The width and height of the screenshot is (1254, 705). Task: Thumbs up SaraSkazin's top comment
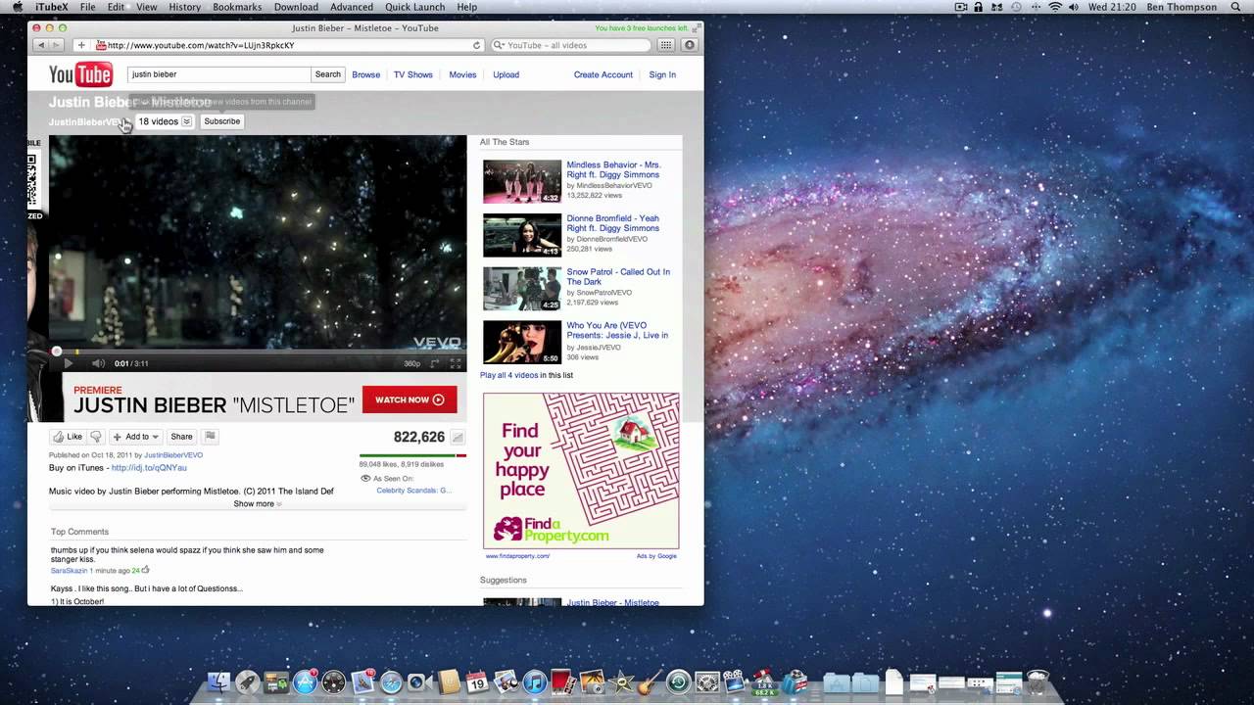(145, 570)
